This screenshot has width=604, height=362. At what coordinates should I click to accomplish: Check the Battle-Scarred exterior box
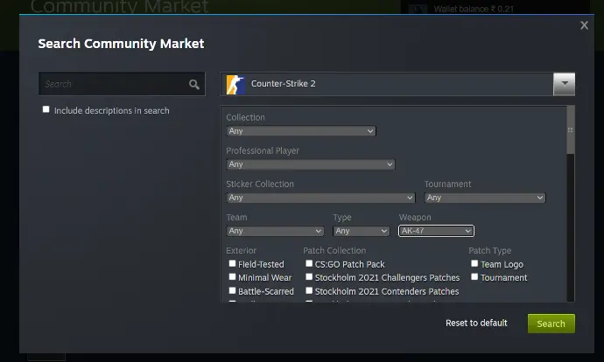(232, 291)
